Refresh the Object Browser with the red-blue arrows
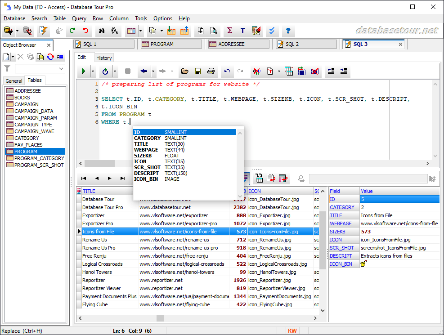 [50, 57]
